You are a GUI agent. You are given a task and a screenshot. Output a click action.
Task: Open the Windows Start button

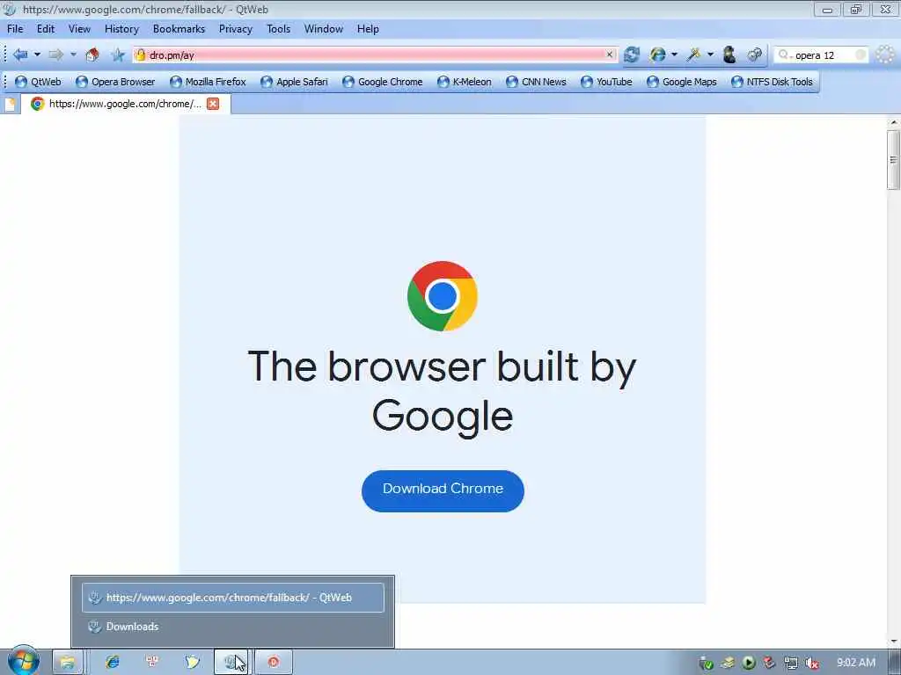(23, 661)
